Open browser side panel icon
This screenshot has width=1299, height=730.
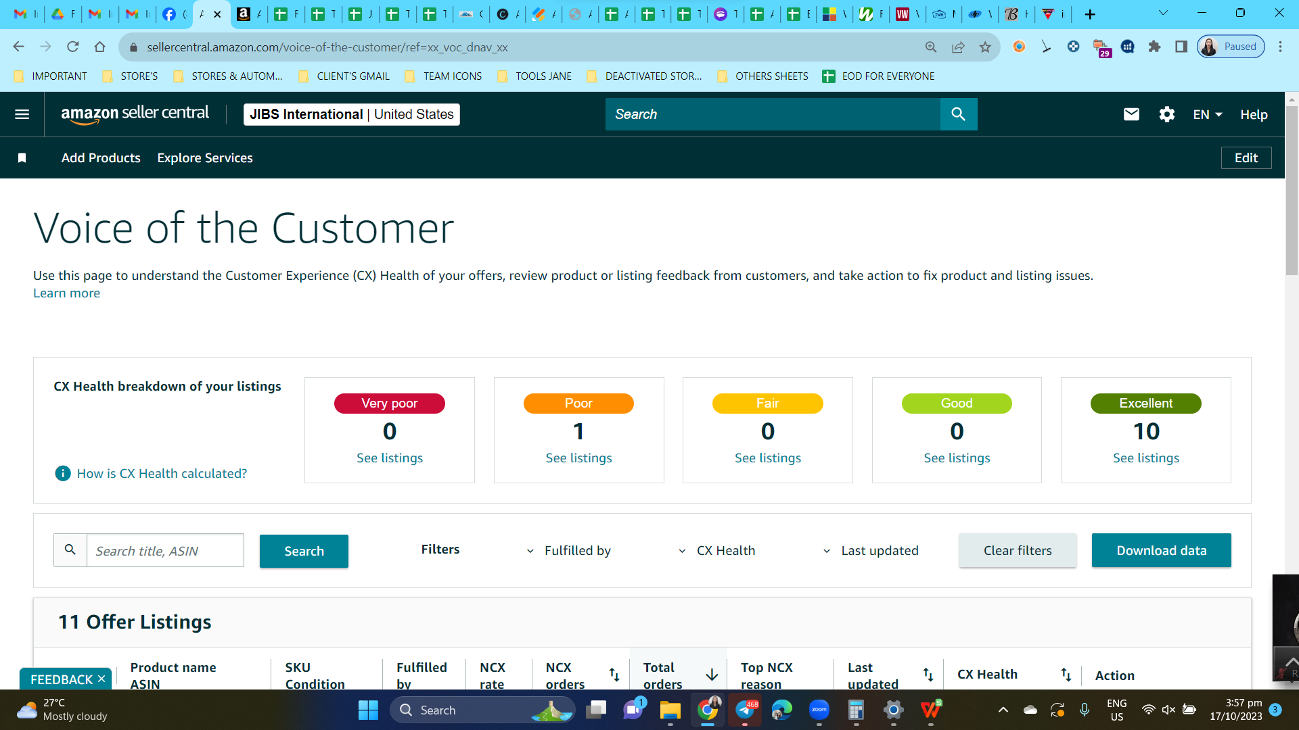[1181, 47]
